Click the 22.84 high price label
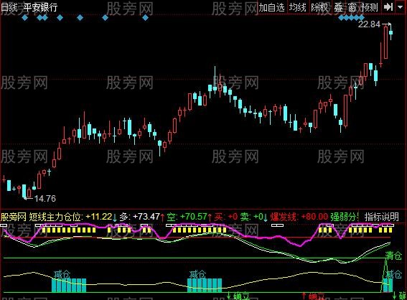 click(369, 24)
